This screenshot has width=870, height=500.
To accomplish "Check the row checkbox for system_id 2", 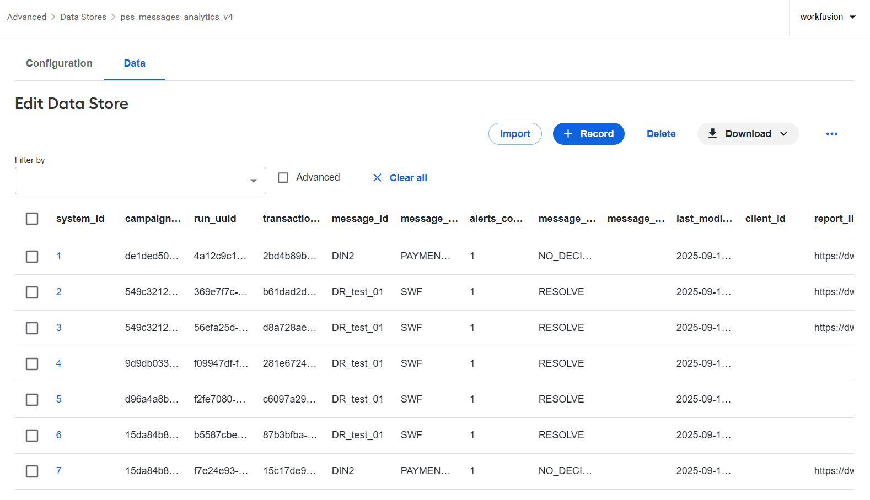I will (x=32, y=292).
